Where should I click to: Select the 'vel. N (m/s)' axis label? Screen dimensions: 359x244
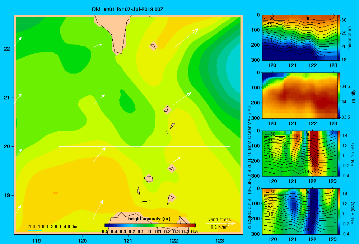click(353, 155)
